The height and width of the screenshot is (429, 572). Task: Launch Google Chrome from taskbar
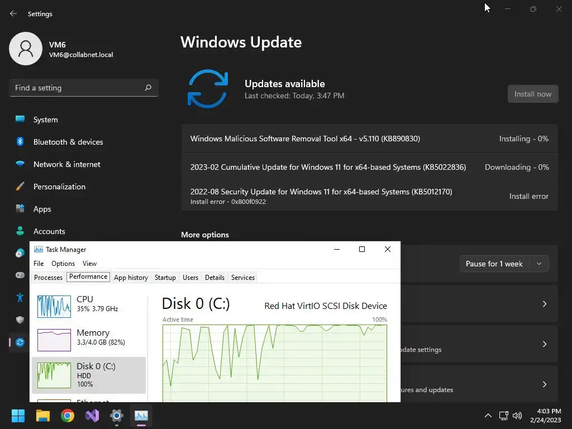click(68, 416)
